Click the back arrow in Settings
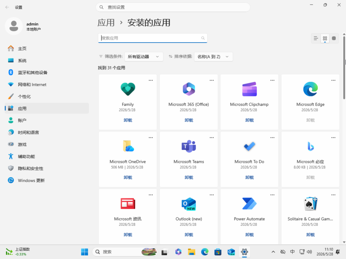The image size is (346, 259). coord(7,7)
